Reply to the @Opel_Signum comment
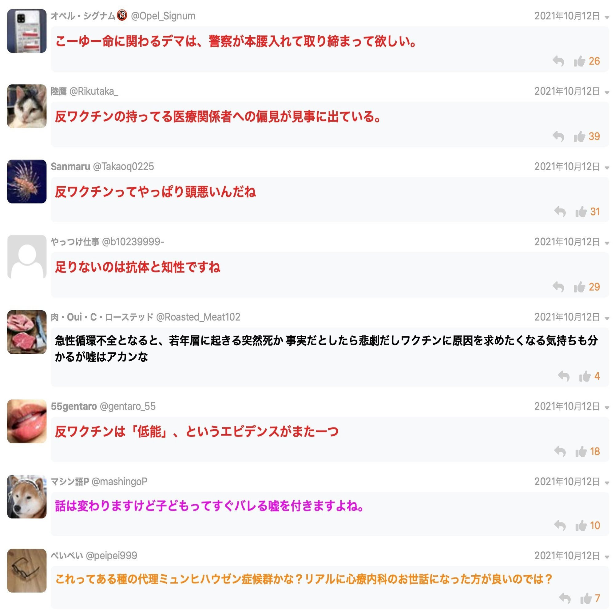The image size is (615, 615). coord(558,61)
